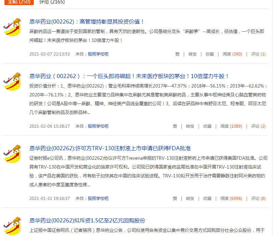
Task: Open 股民学校吧 link on 2021-02-06 post
Action: tap(98, 126)
